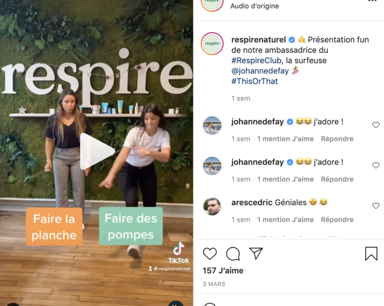Image resolution: width=384 pixels, height=306 pixels.
Task: Reply to first johannedefay comment
Action: (337, 139)
